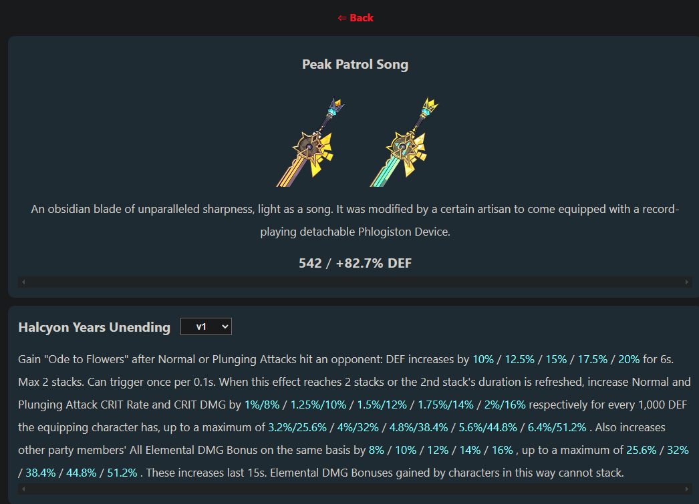Viewport: 699px width, 504px height.
Task: Click the 12.5% DEF increase value
Action: tap(519, 359)
